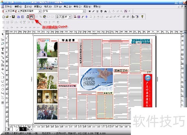The image size is (187, 135).
Task: Select the Zoom magnifier tool
Action: [x=3, y=44]
